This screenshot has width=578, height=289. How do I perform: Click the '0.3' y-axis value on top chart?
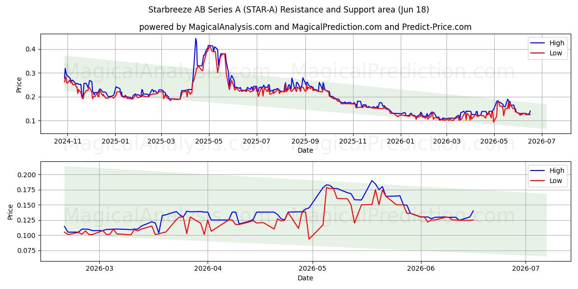(31, 73)
